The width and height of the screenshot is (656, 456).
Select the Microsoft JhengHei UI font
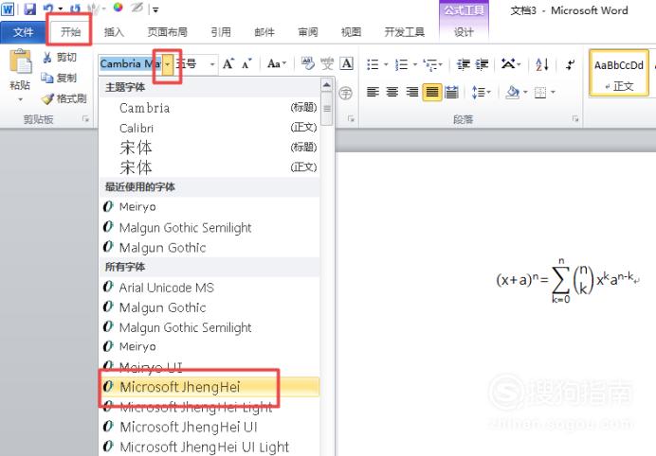tap(210, 427)
